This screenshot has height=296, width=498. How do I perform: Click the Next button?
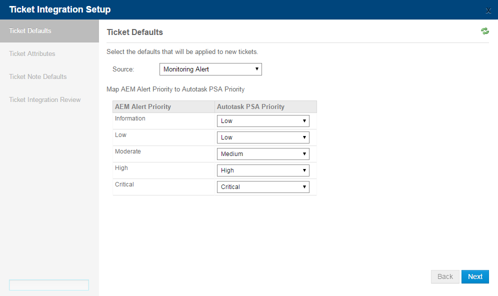(x=475, y=276)
